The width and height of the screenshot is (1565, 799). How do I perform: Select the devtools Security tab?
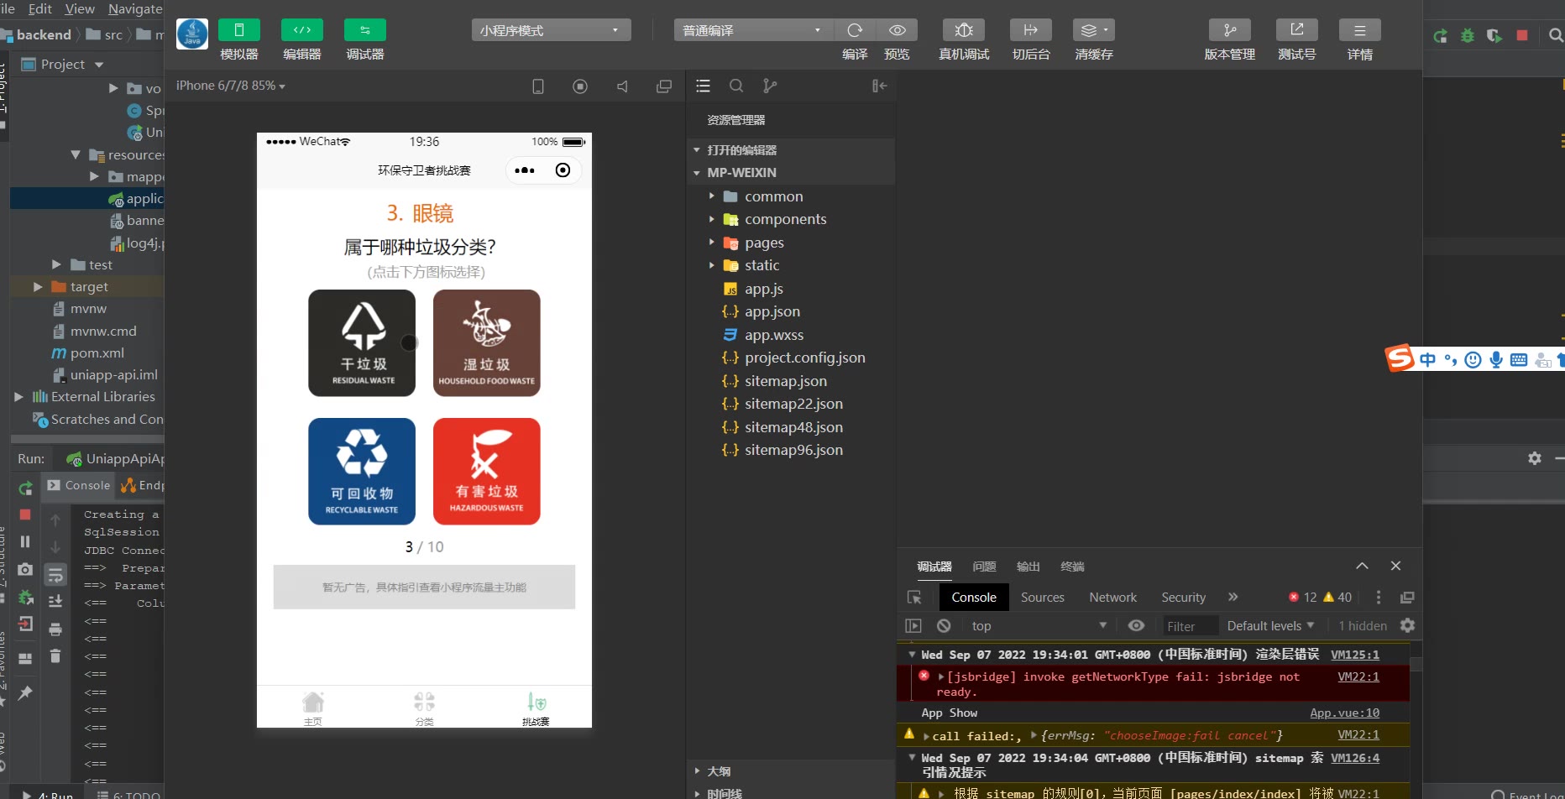pos(1183,598)
